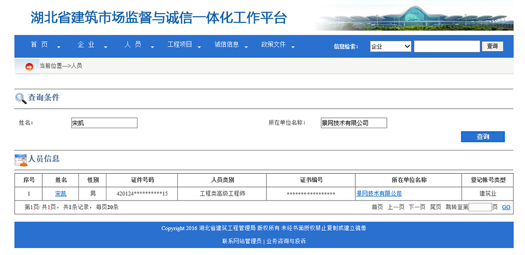
Task: Click the personnel information card icon
Action: click(21, 159)
